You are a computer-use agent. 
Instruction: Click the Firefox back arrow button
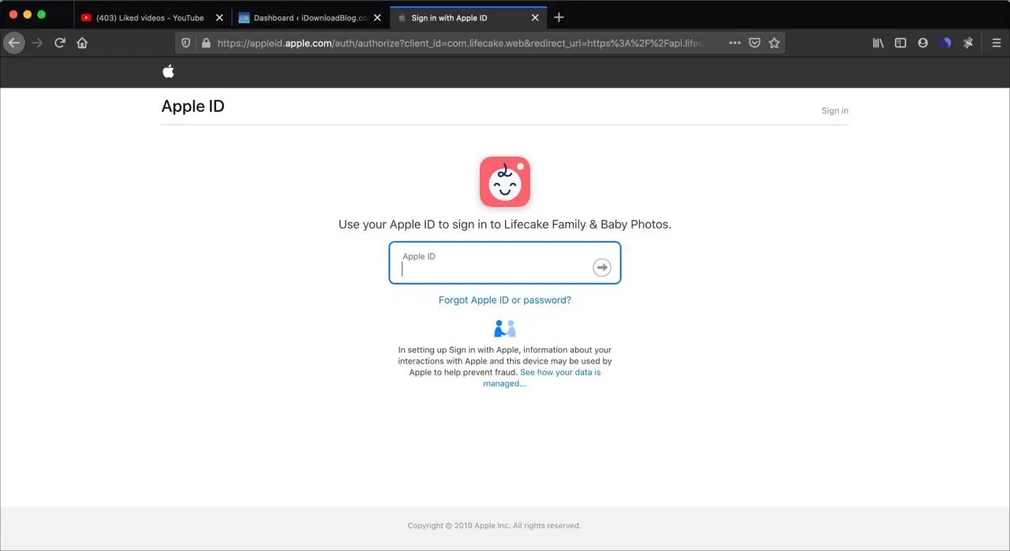click(14, 43)
